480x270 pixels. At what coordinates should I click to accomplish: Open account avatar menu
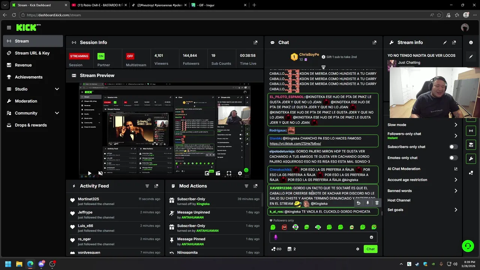(x=465, y=27)
